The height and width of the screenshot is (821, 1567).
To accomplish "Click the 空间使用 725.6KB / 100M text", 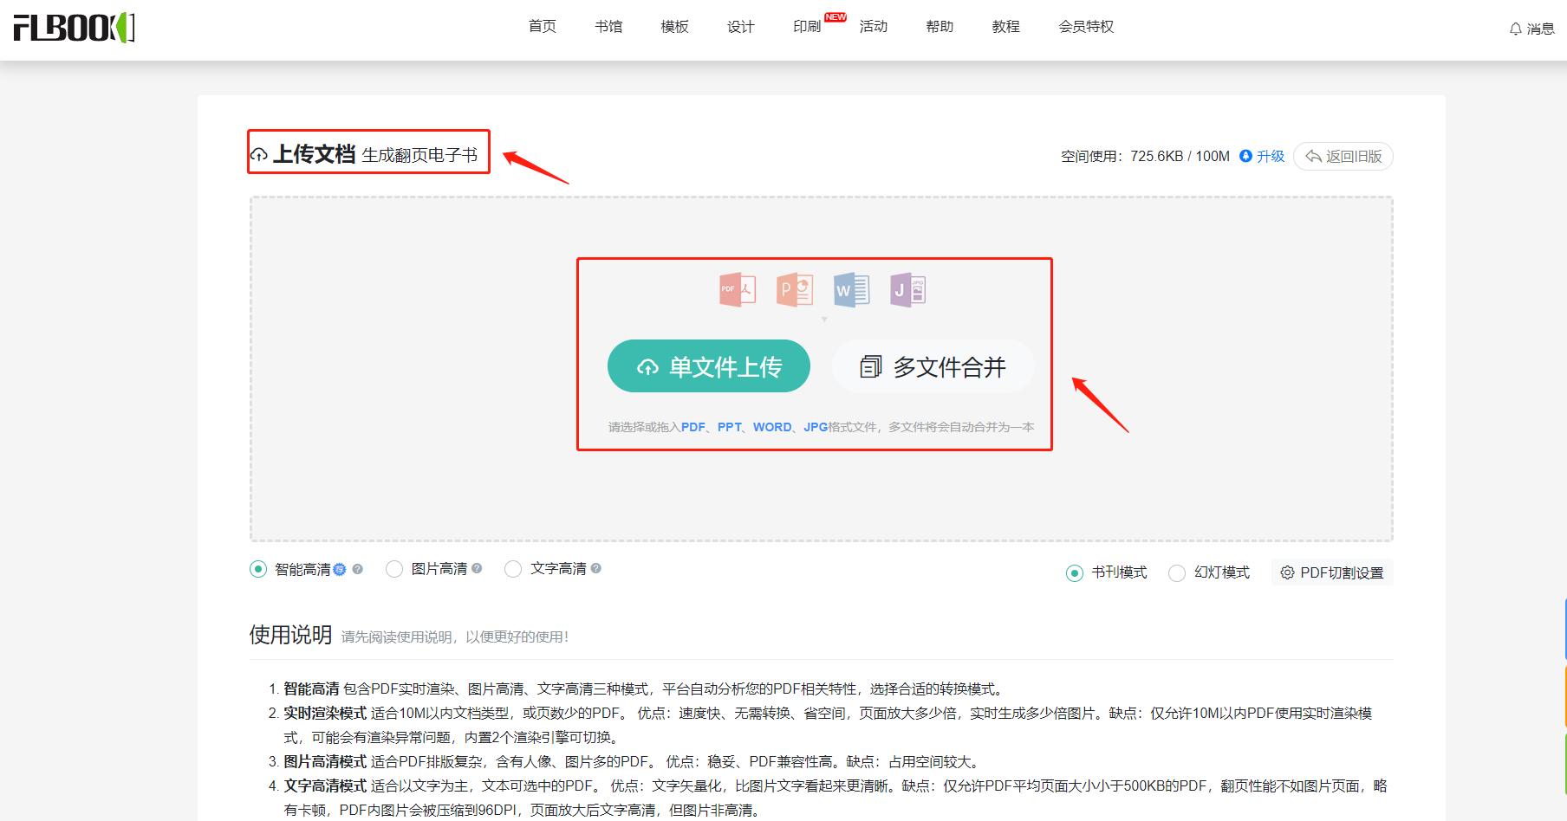I will 1145,156.
